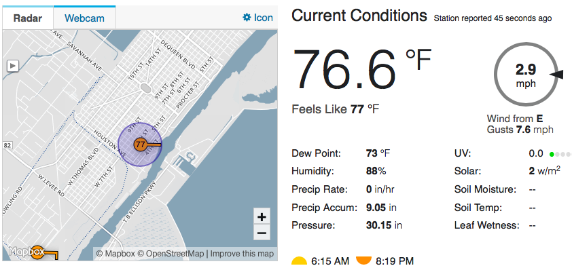Click the © Mapbox attribution link
The height and width of the screenshot is (268, 572).
tap(115, 254)
